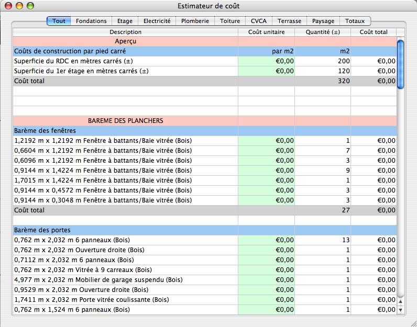
Task: Select the Terrasse tab
Action: click(290, 21)
